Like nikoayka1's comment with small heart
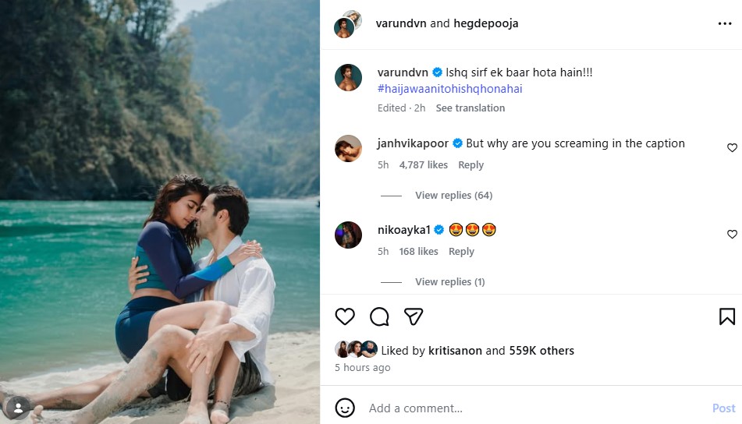The image size is (742, 424). pyautogui.click(x=732, y=234)
